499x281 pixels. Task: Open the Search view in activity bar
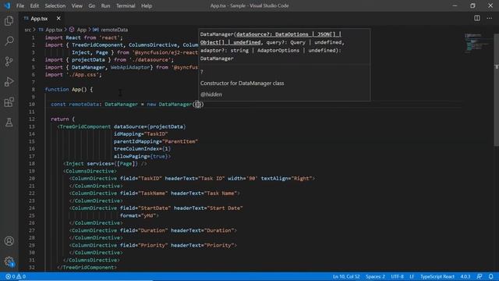(9, 41)
